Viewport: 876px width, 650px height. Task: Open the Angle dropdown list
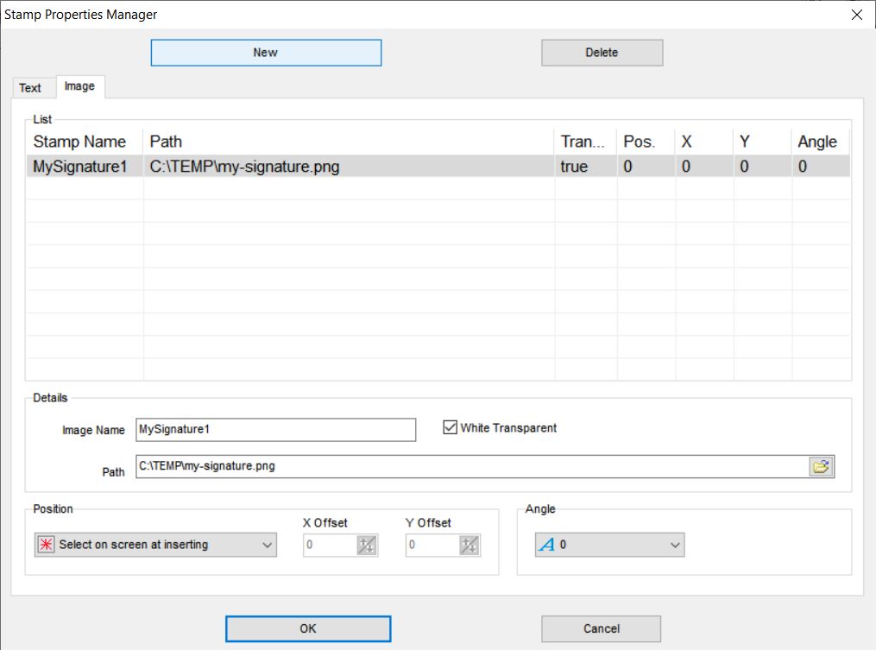click(609, 545)
